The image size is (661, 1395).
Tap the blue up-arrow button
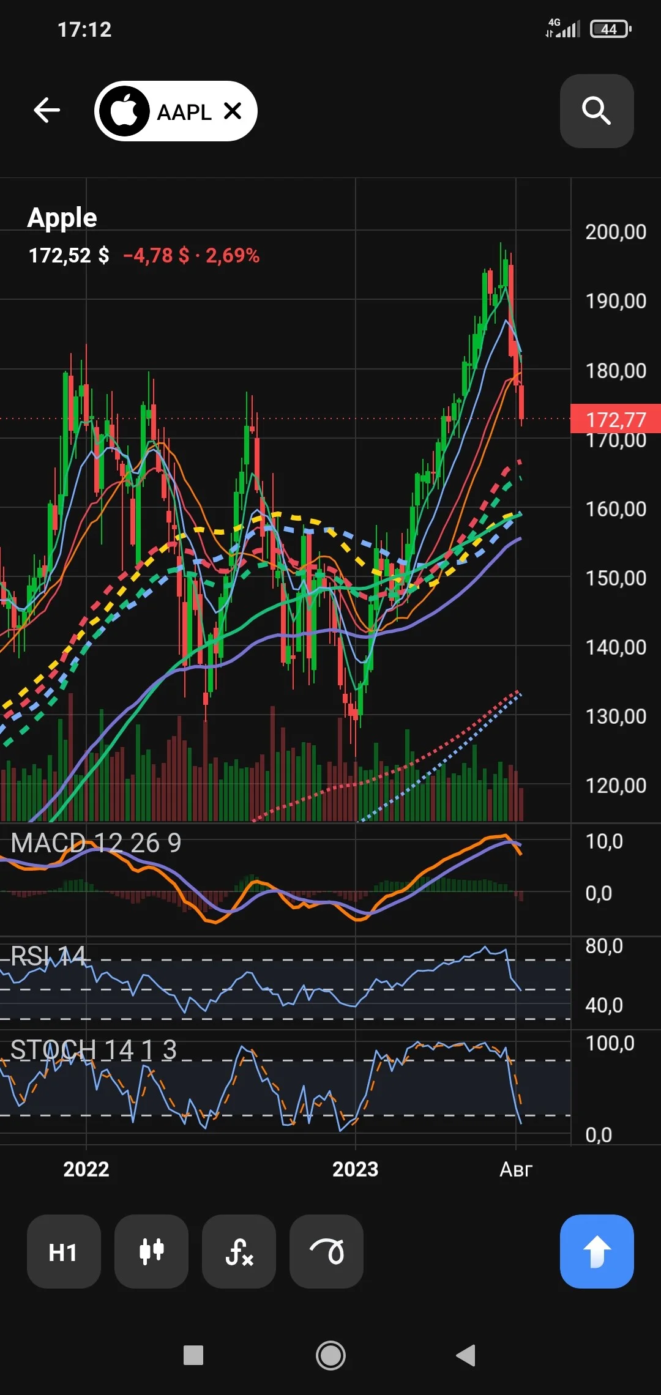click(597, 1251)
